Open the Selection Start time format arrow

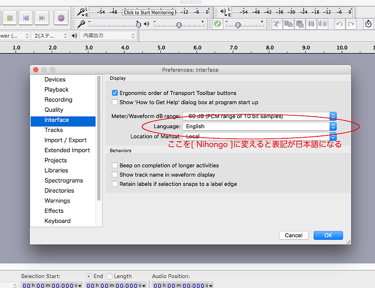pos(79,285)
